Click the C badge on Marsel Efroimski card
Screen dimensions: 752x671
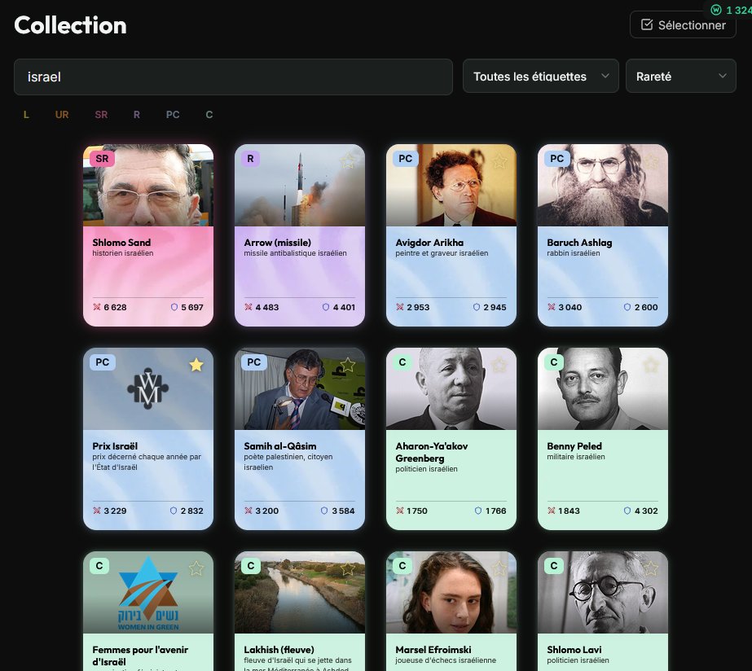(x=402, y=566)
